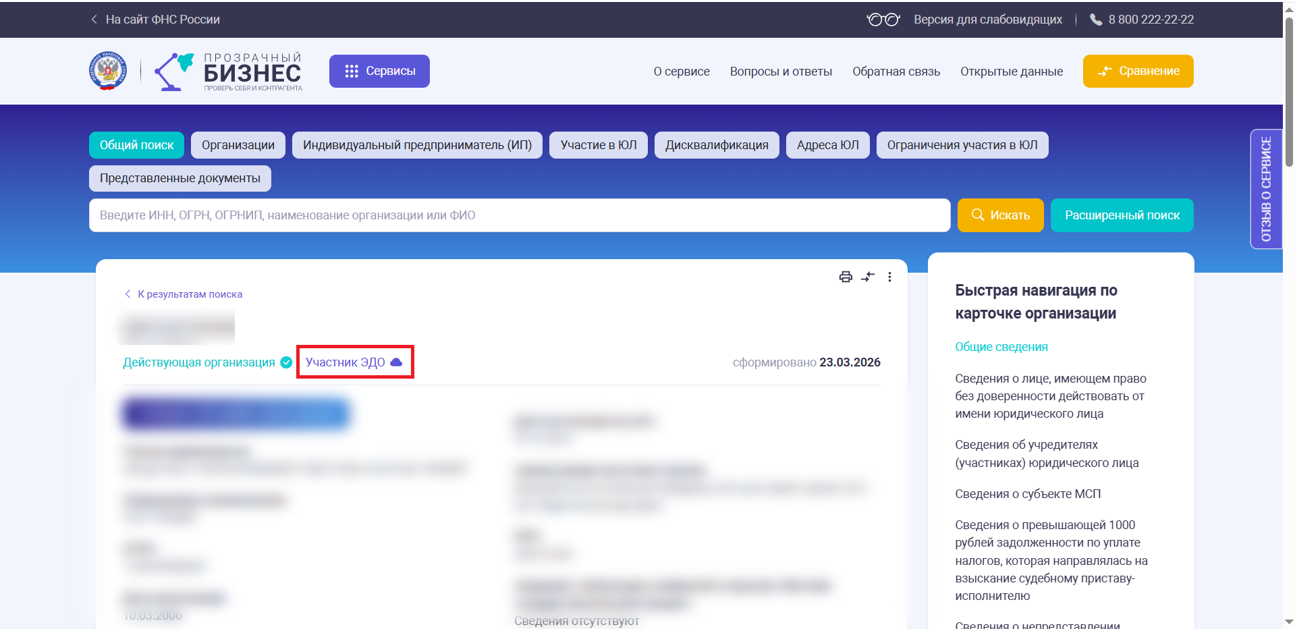Focus the ИНН, ОГРН search input field
The image size is (1295, 629).
pos(520,215)
